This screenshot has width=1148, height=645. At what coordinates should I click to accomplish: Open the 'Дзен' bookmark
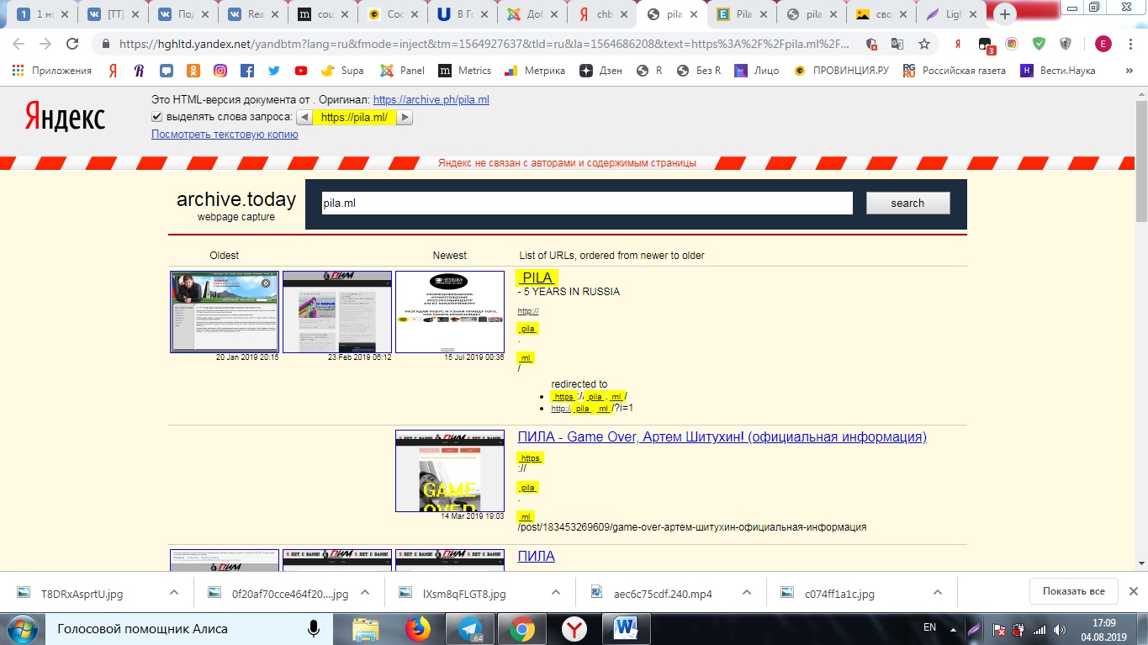point(600,71)
